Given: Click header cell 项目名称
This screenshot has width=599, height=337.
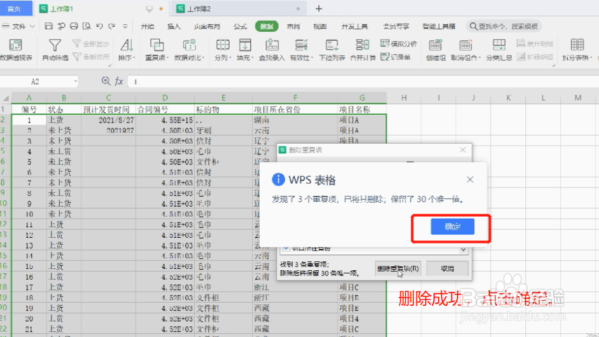Looking at the screenshot, I should [x=362, y=109].
